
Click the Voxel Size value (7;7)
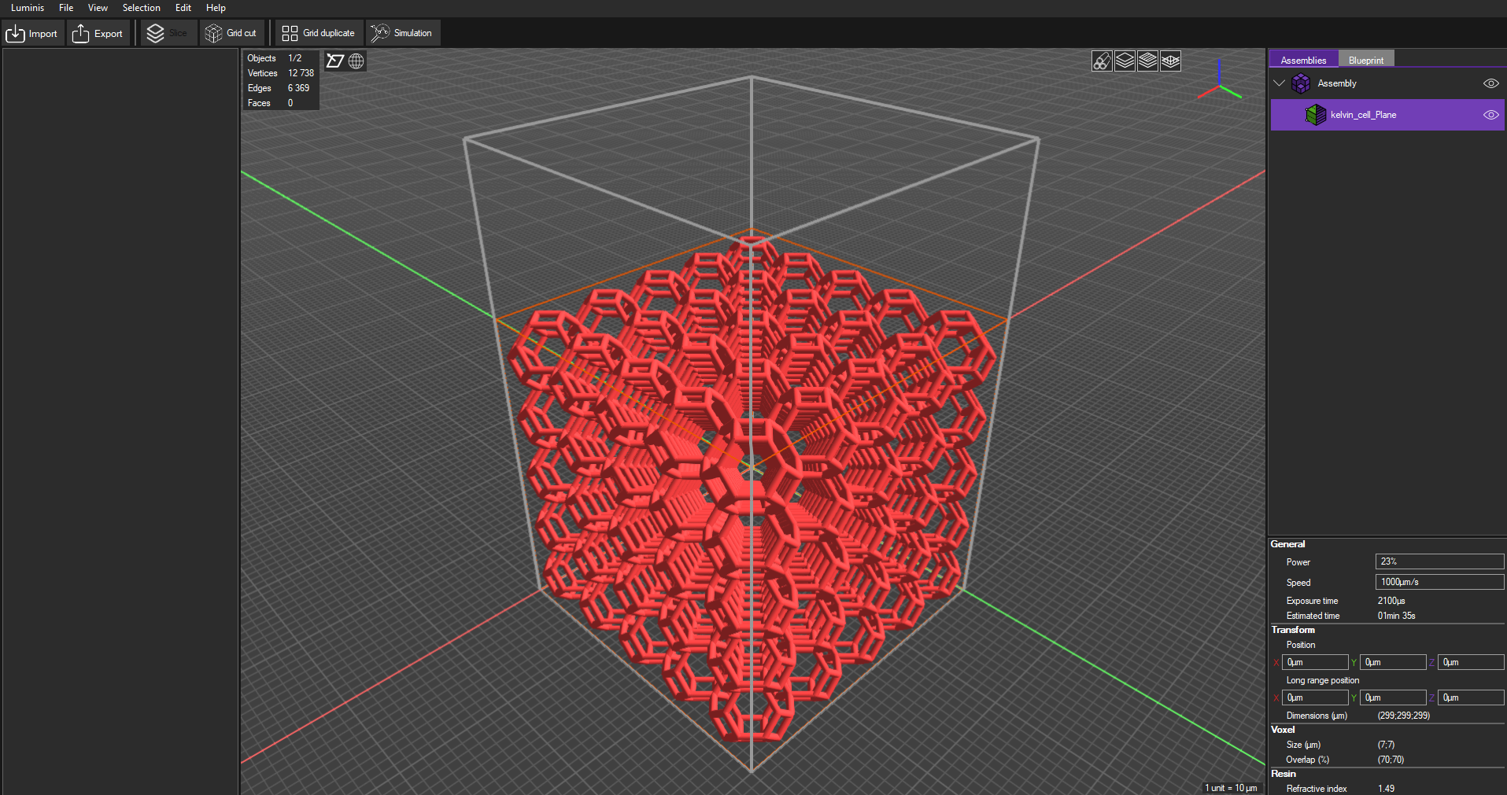1386,745
